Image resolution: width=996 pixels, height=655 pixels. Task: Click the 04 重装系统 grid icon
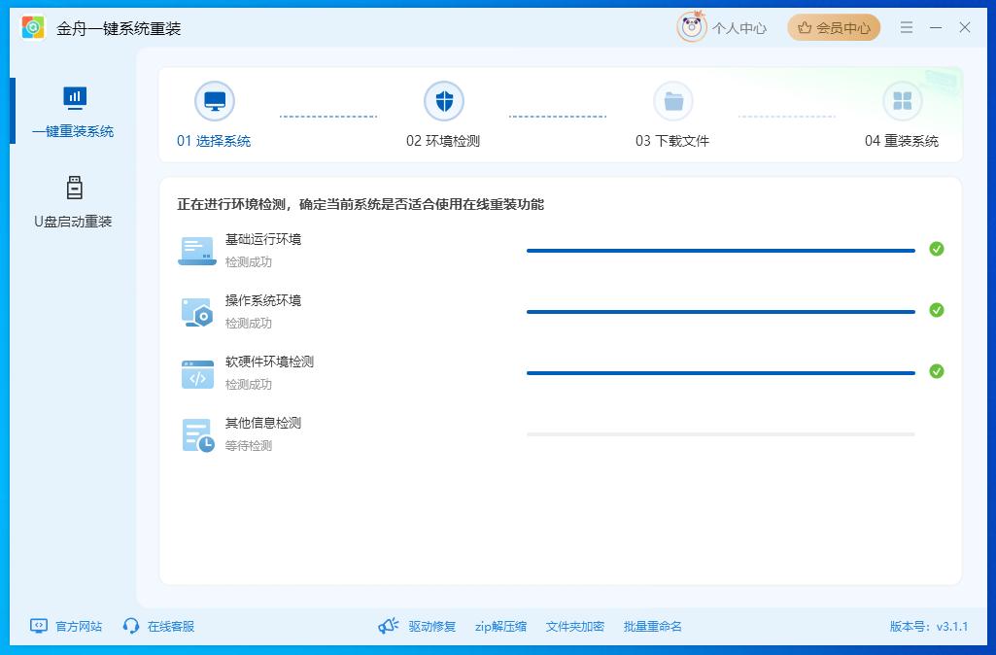(x=903, y=98)
